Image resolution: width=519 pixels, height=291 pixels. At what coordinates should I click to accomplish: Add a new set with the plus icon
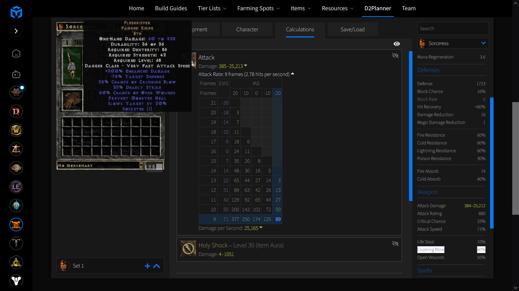tap(147, 266)
